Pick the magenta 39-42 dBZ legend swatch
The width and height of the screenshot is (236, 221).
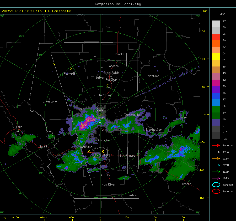[216, 83]
